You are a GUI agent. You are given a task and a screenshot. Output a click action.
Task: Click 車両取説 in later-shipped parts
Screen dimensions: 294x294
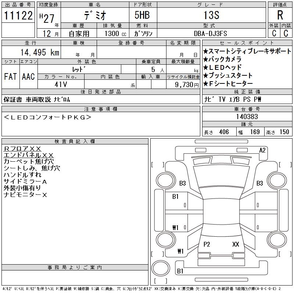(x=38, y=100)
